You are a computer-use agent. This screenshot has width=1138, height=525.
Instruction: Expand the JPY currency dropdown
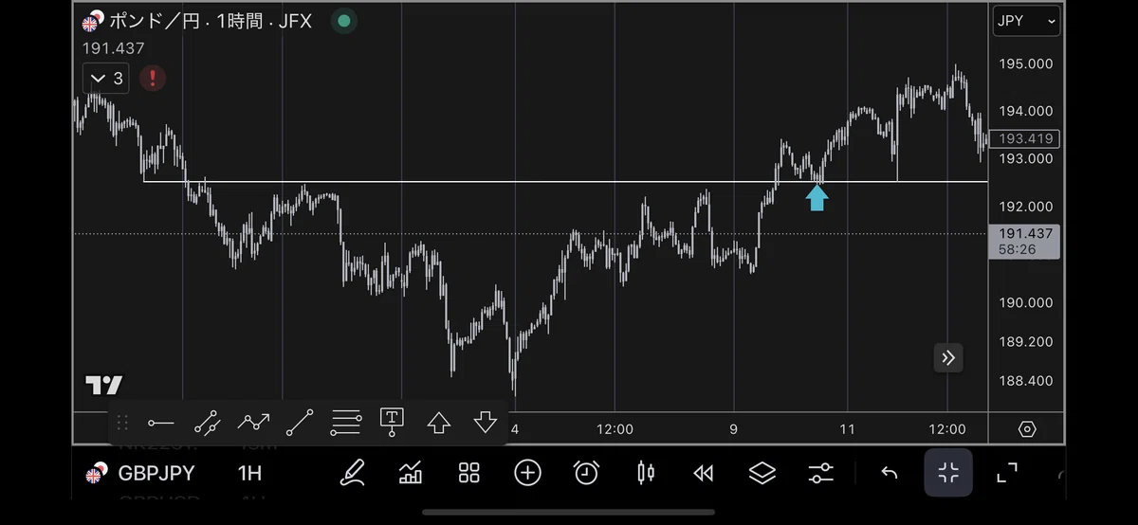coord(1026,21)
